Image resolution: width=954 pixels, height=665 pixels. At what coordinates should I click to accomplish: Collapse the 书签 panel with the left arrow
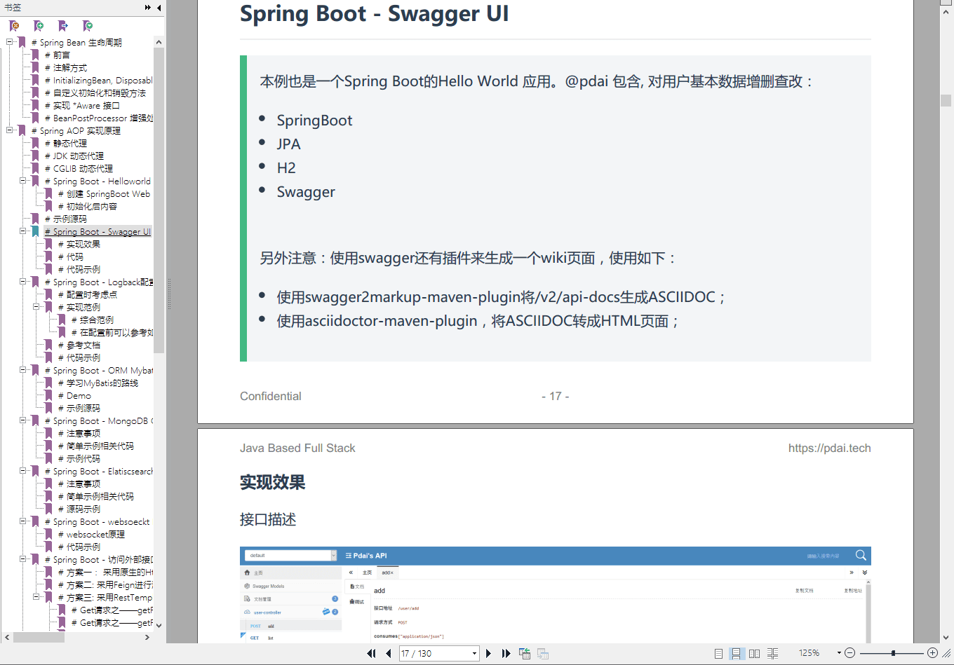[159, 8]
